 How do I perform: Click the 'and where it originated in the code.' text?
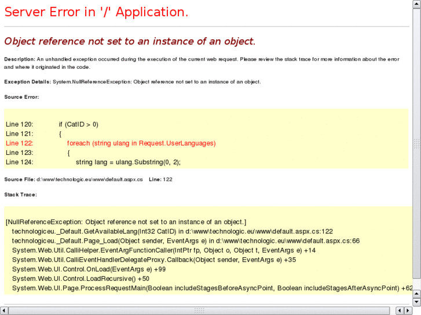pos(47,67)
